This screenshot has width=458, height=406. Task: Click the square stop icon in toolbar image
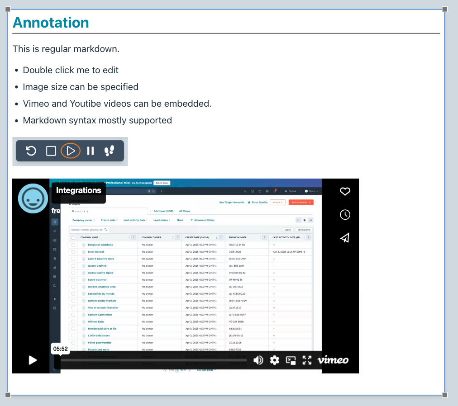click(51, 151)
